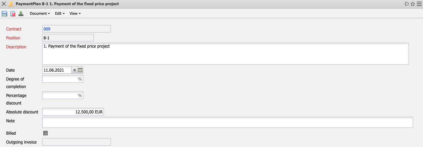
Task: Click the gold coins PaymentPlan icon
Action: click(x=11, y=4)
